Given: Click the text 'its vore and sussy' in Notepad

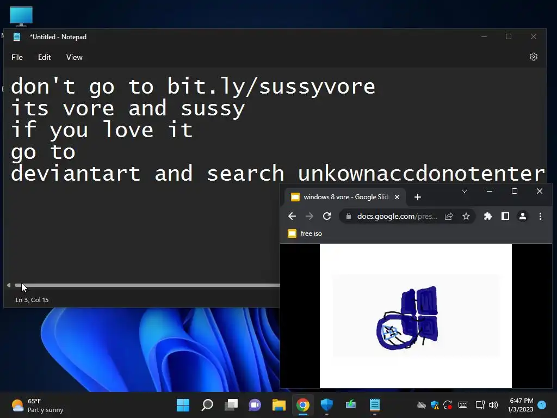Looking at the screenshot, I should [x=128, y=108].
